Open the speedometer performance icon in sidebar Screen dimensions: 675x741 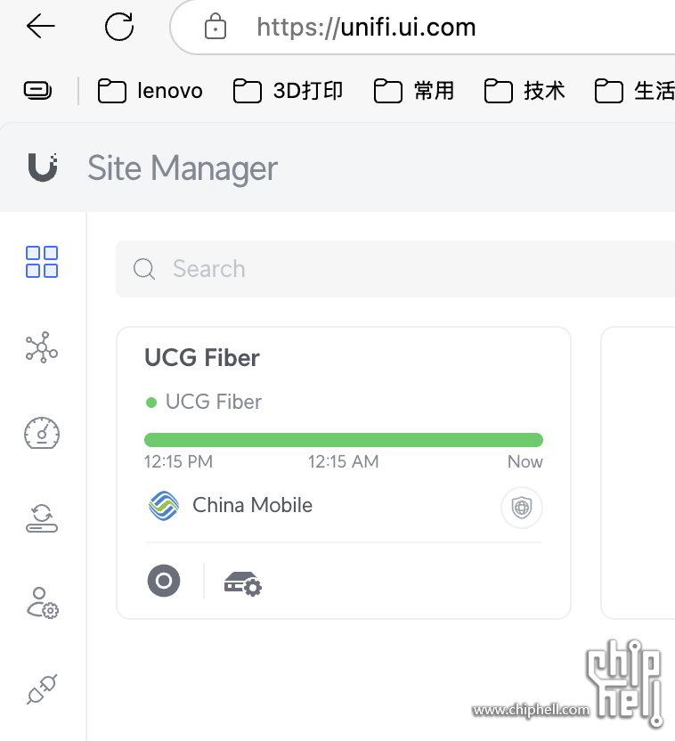(x=42, y=433)
